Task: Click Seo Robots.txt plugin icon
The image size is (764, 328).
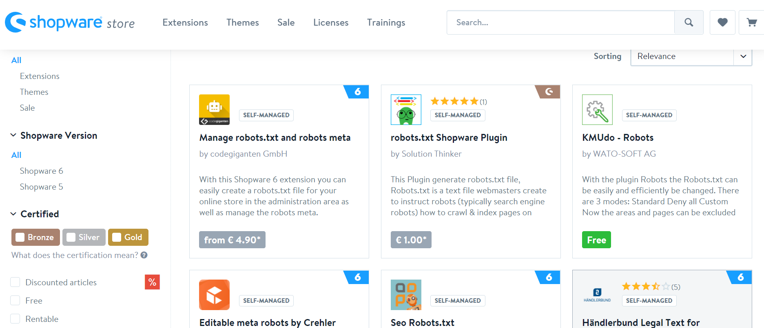Action: (406, 295)
